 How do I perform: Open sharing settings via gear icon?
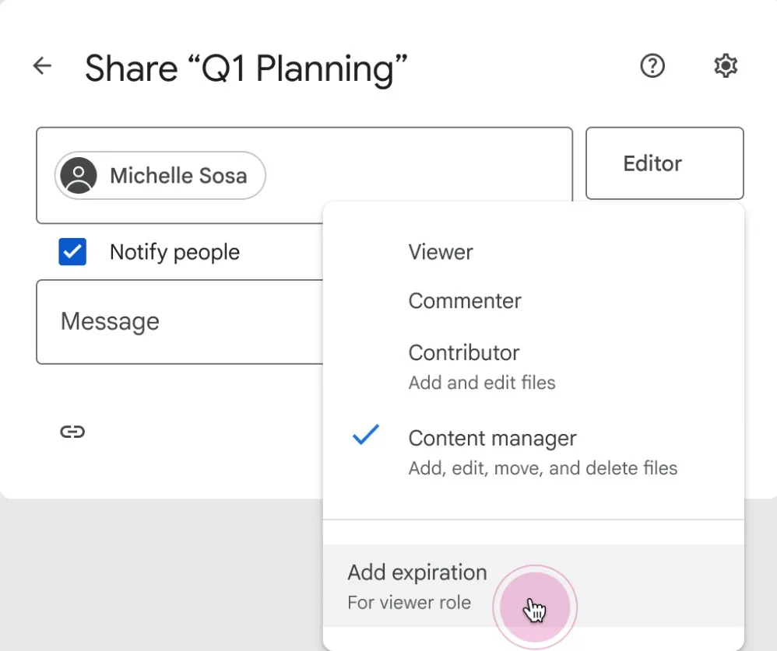tap(725, 65)
